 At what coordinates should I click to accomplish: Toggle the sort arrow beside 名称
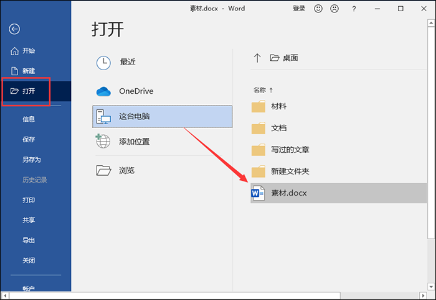click(x=271, y=90)
